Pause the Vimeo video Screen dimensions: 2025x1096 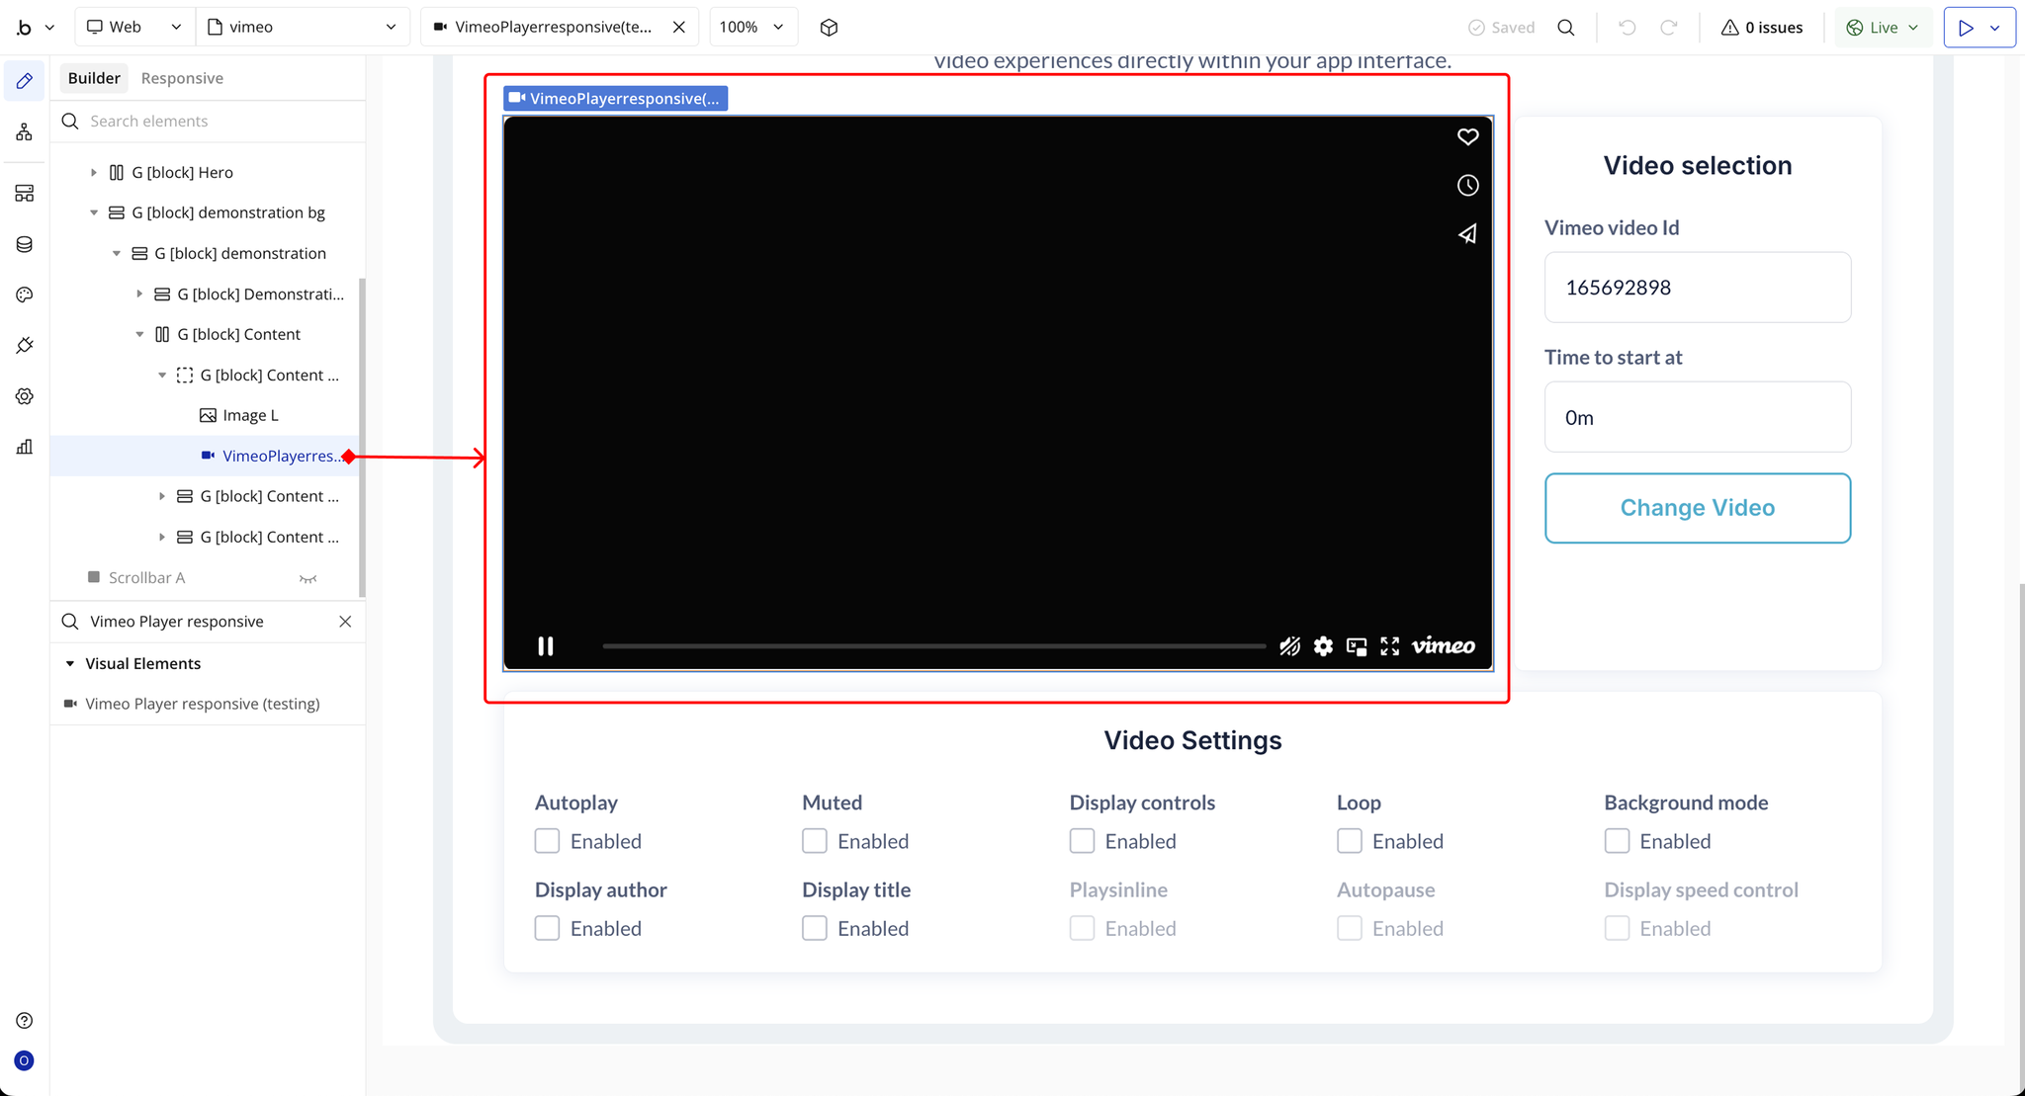(x=545, y=646)
